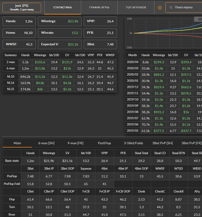
Task: Click the Hands 1.2m stat box
Action: tap(19, 21)
